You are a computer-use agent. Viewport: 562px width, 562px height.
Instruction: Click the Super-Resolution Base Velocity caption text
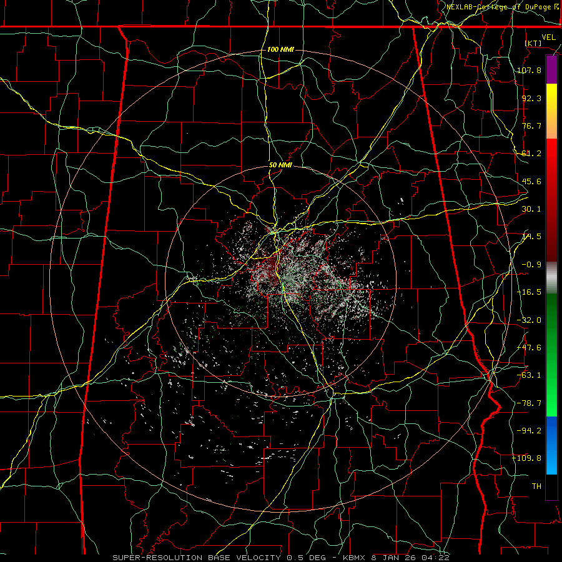click(281, 558)
